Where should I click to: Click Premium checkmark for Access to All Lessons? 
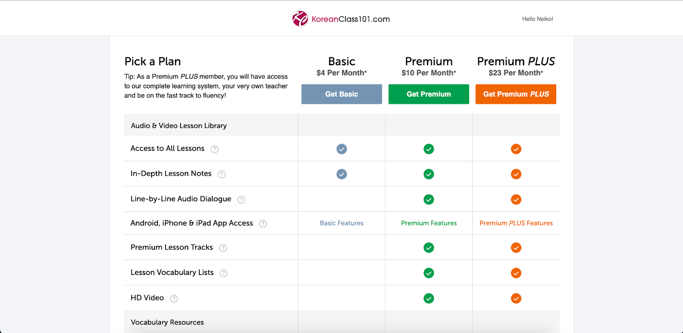click(x=429, y=149)
